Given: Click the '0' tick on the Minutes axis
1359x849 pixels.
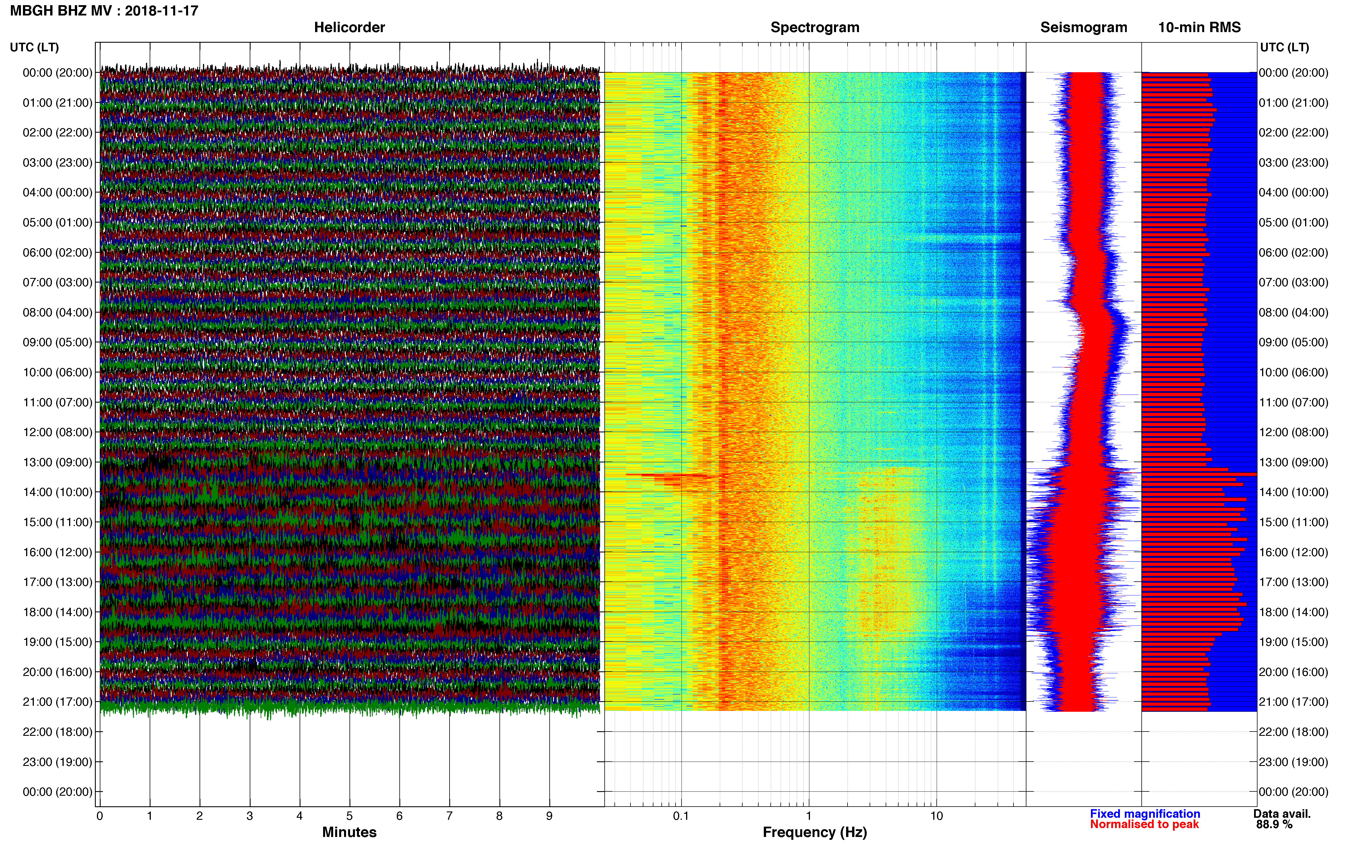Looking at the screenshot, I should (100, 816).
